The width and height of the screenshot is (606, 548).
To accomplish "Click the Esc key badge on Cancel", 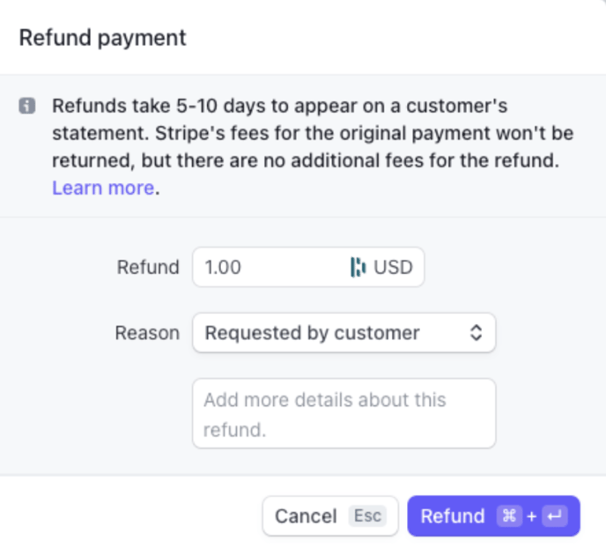I will click(368, 515).
